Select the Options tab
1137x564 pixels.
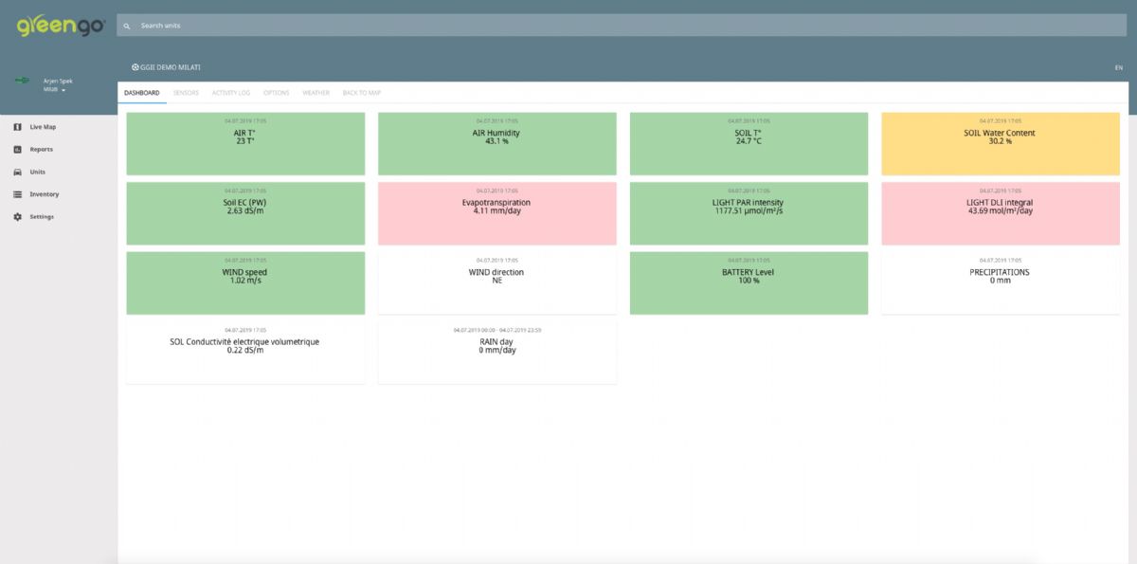pyautogui.click(x=276, y=93)
